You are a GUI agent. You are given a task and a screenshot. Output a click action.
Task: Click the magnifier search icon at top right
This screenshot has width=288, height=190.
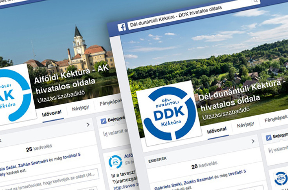[x=256, y=2]
